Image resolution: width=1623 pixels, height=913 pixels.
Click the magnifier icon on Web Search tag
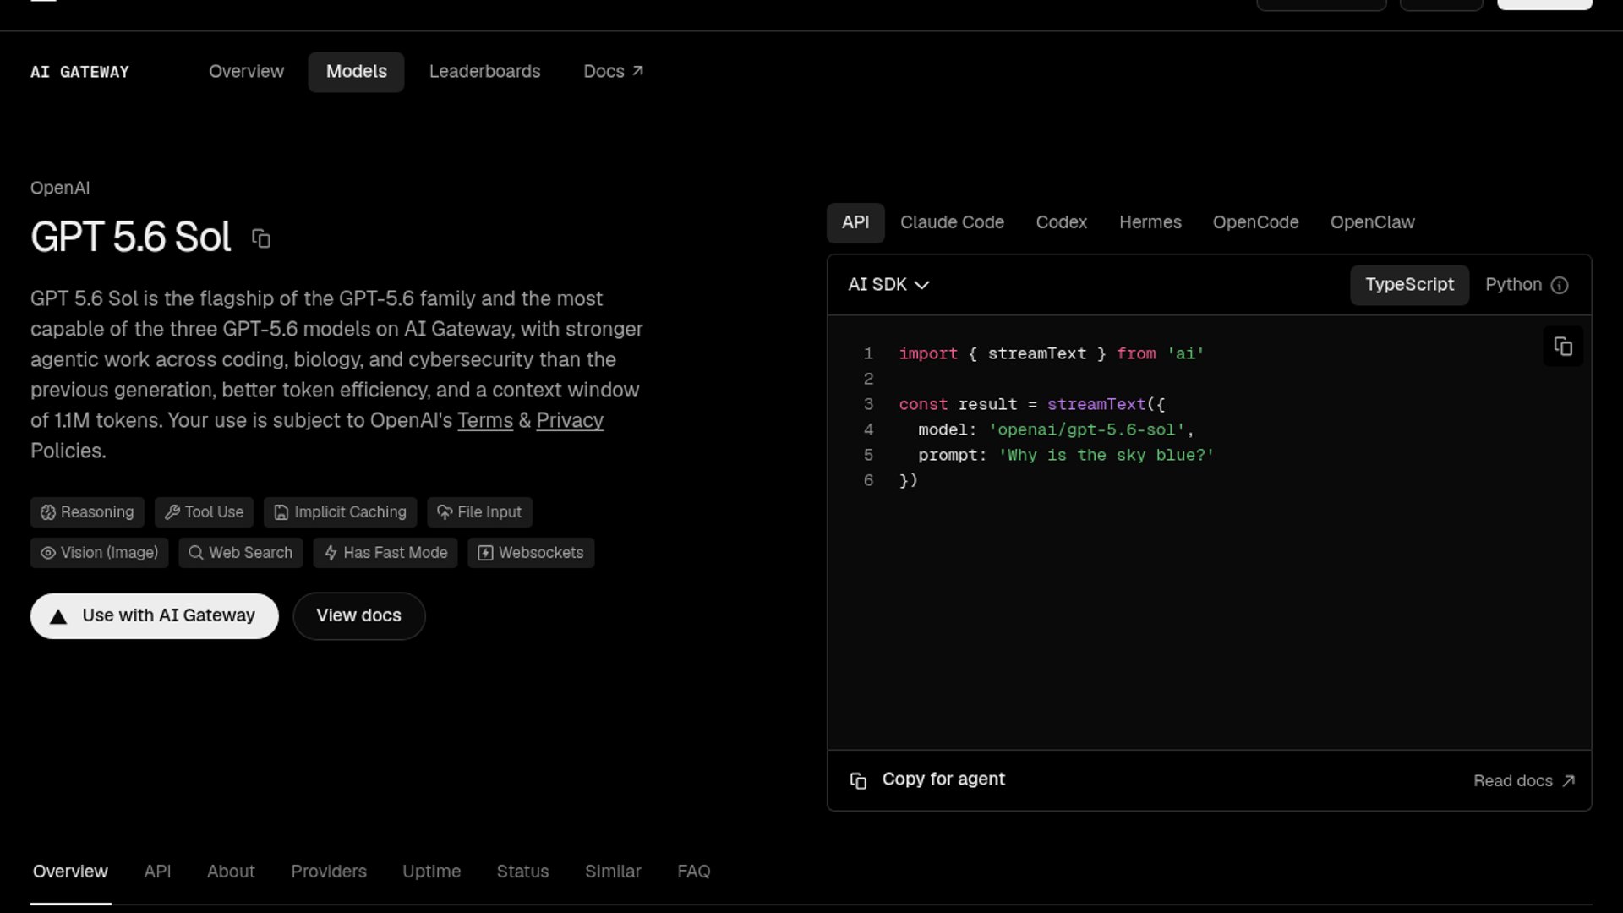click(196, 553)
